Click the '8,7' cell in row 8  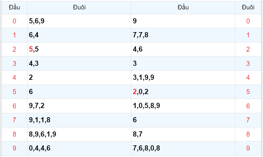[137, 134]
